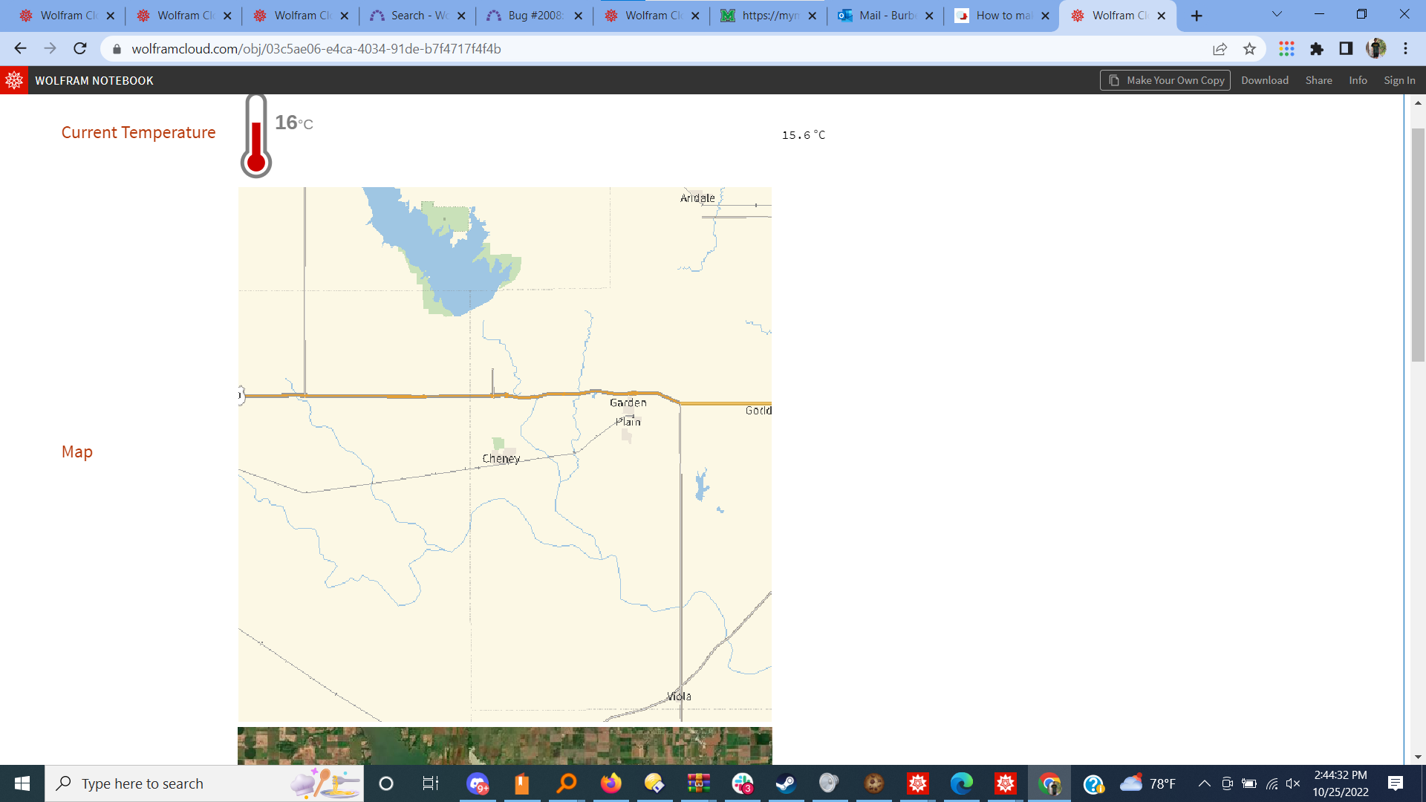
Task: Click the browser extensions puzzle icon
Action: pos(1318,49)
